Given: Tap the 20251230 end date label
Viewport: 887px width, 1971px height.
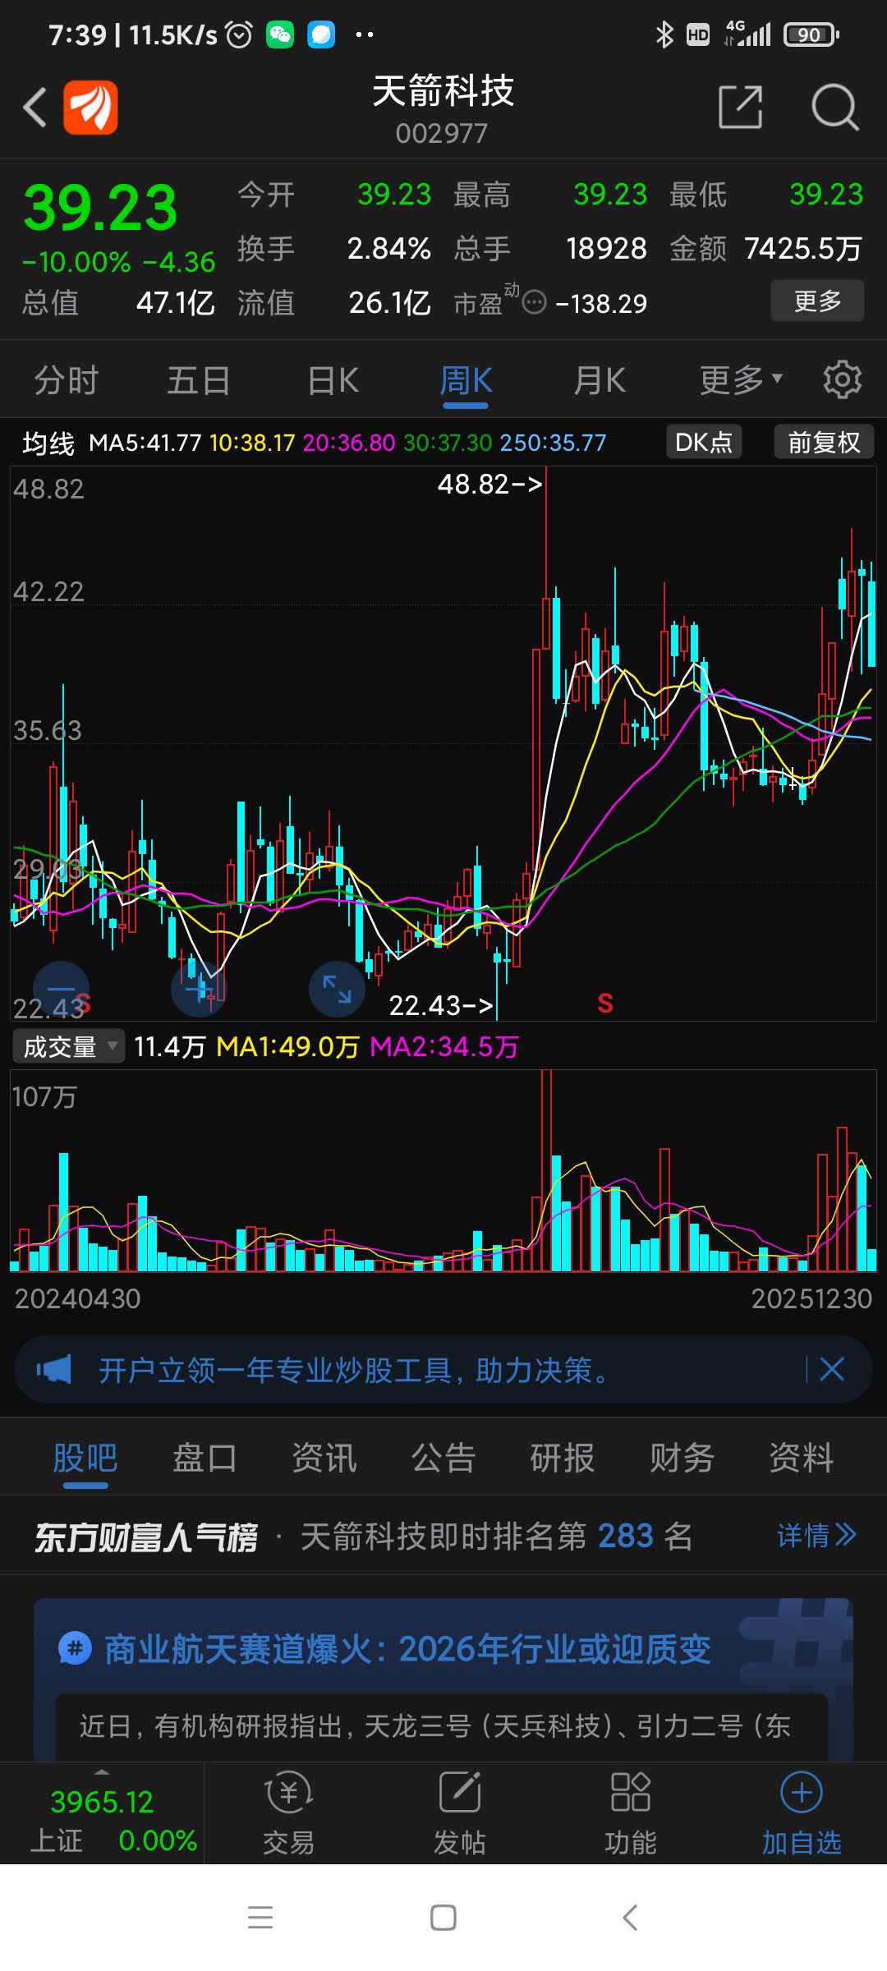Looking at the screenshot, I should [811, 1298].
